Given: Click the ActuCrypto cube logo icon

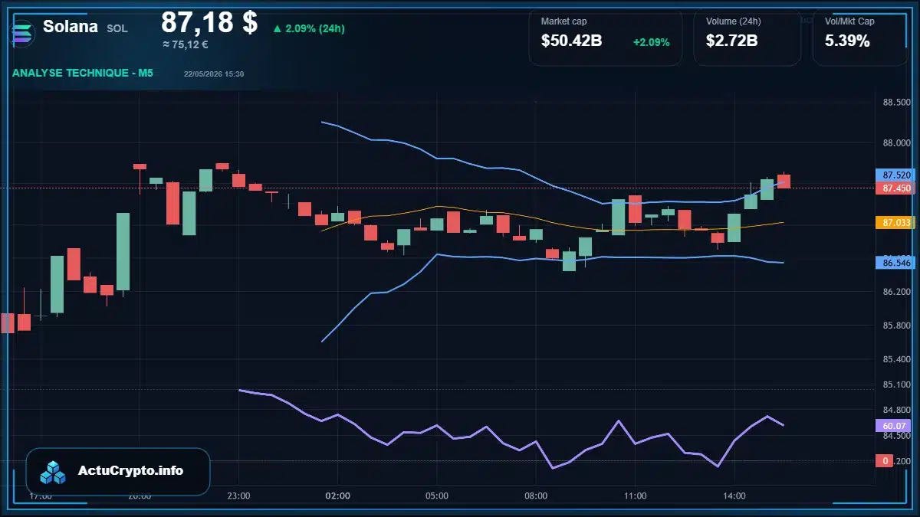Looking at the screenshot, I should coord(54,473).
